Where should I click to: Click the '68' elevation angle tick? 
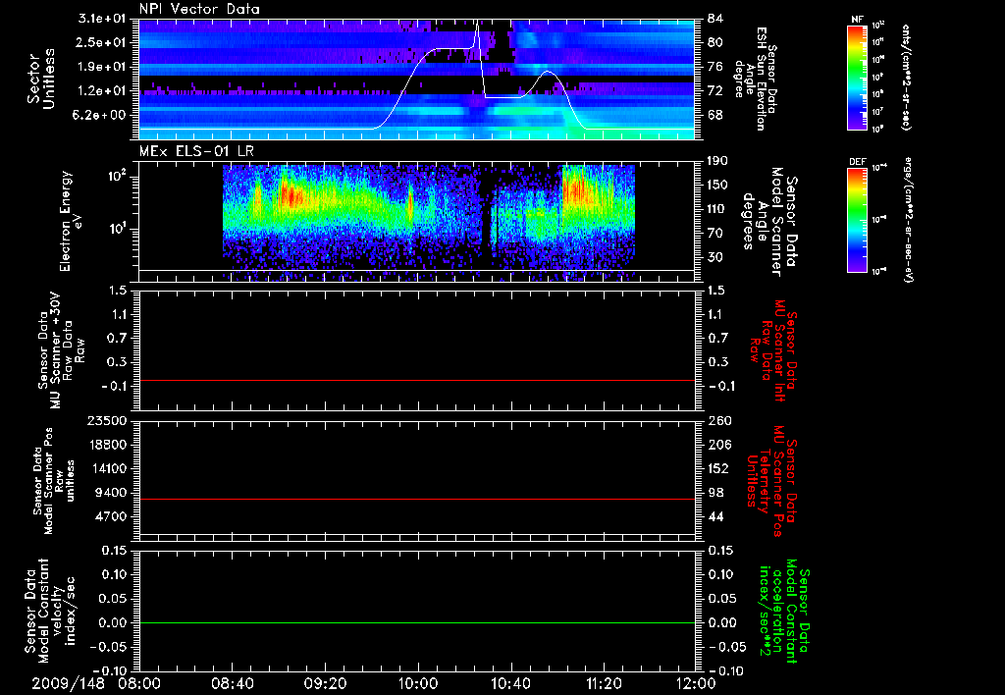click(714, 116)
